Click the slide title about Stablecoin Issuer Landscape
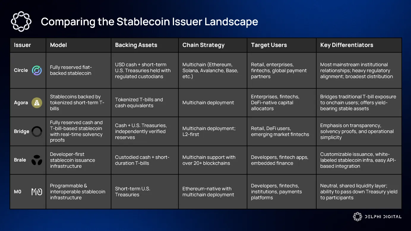The height and width of the screenshot is (231, 411). (149, 22)
